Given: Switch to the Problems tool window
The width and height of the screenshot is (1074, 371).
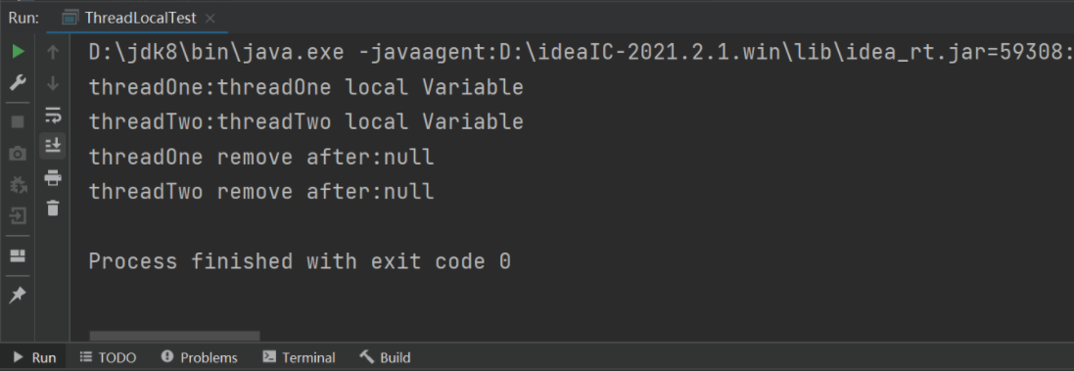Looking at the screenshot, I should click(x=200, y=357).
